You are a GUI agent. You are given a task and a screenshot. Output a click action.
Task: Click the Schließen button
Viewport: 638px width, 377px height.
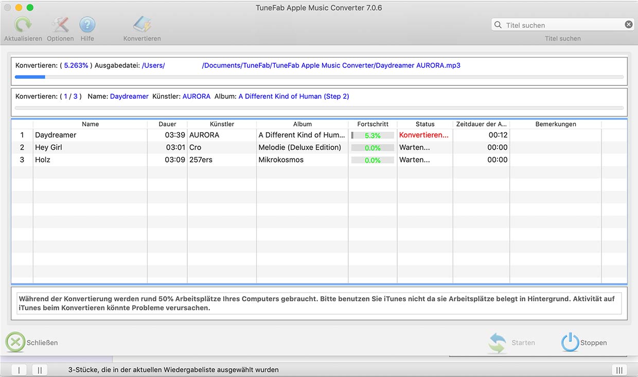[x=32, y=343]
